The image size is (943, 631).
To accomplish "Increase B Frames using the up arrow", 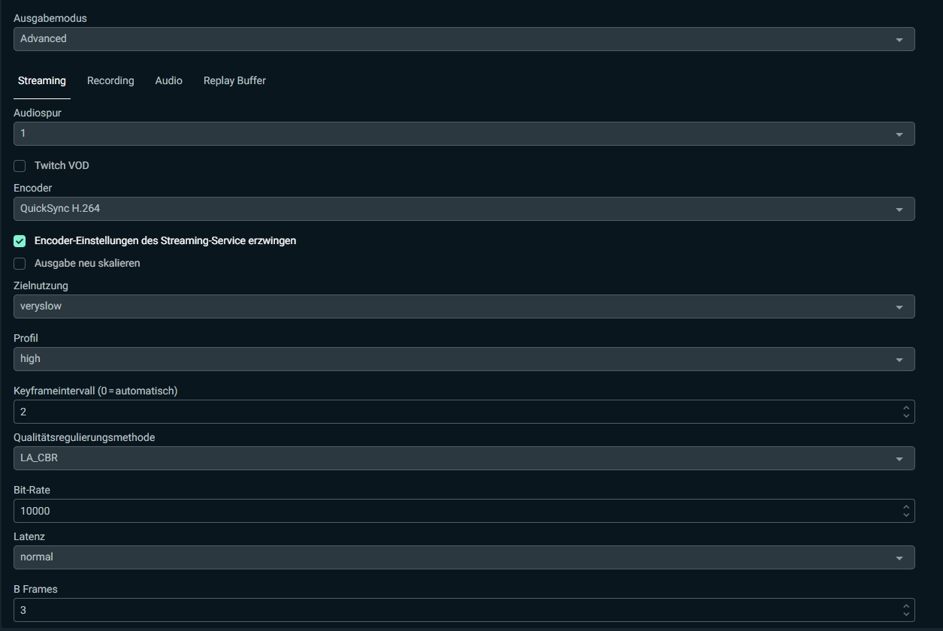I will click(906, 606).
